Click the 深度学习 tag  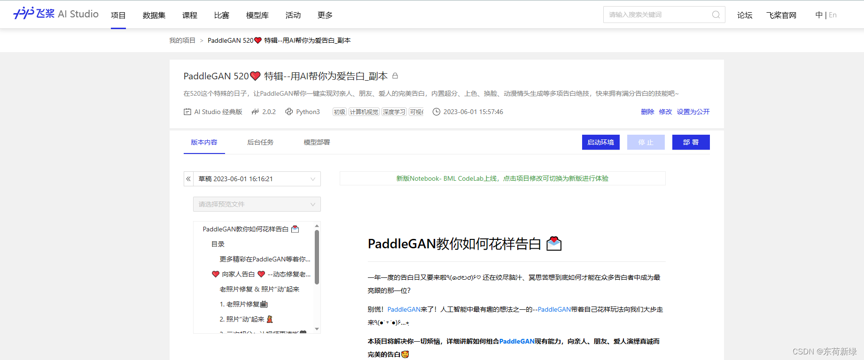coord(394,112)
